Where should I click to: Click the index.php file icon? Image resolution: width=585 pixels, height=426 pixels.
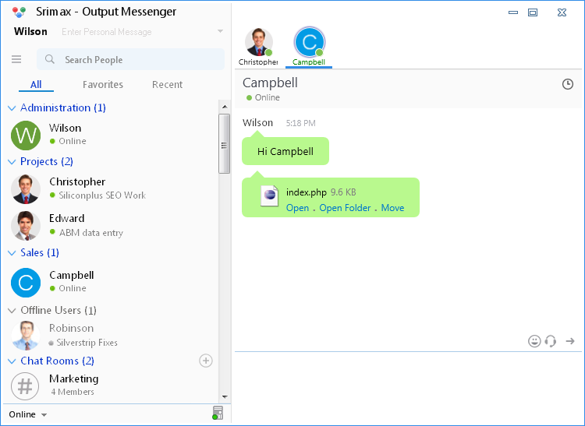tap(270, 197)
